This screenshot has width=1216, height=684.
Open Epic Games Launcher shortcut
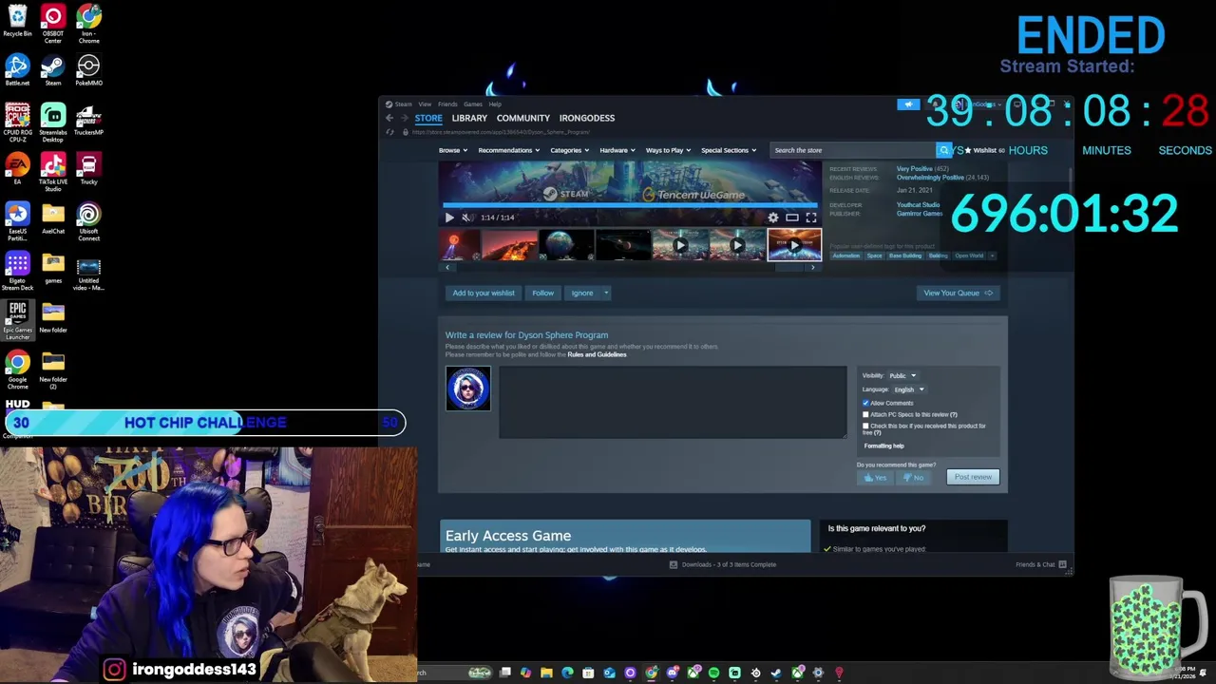[x=17, y=320]
